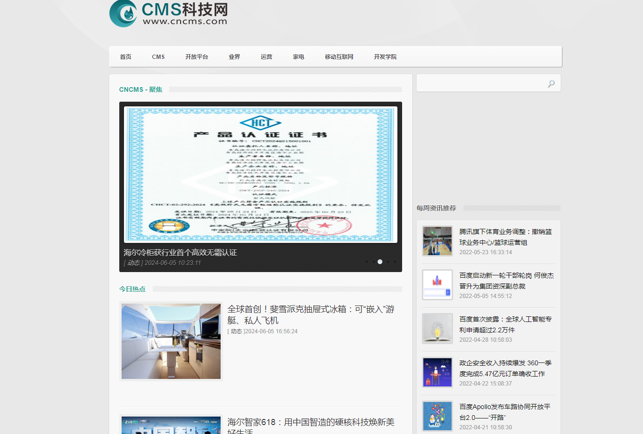Click the date 2022-05-05 14:55:12
Screen dimensions: 643x434
point(486,296)
